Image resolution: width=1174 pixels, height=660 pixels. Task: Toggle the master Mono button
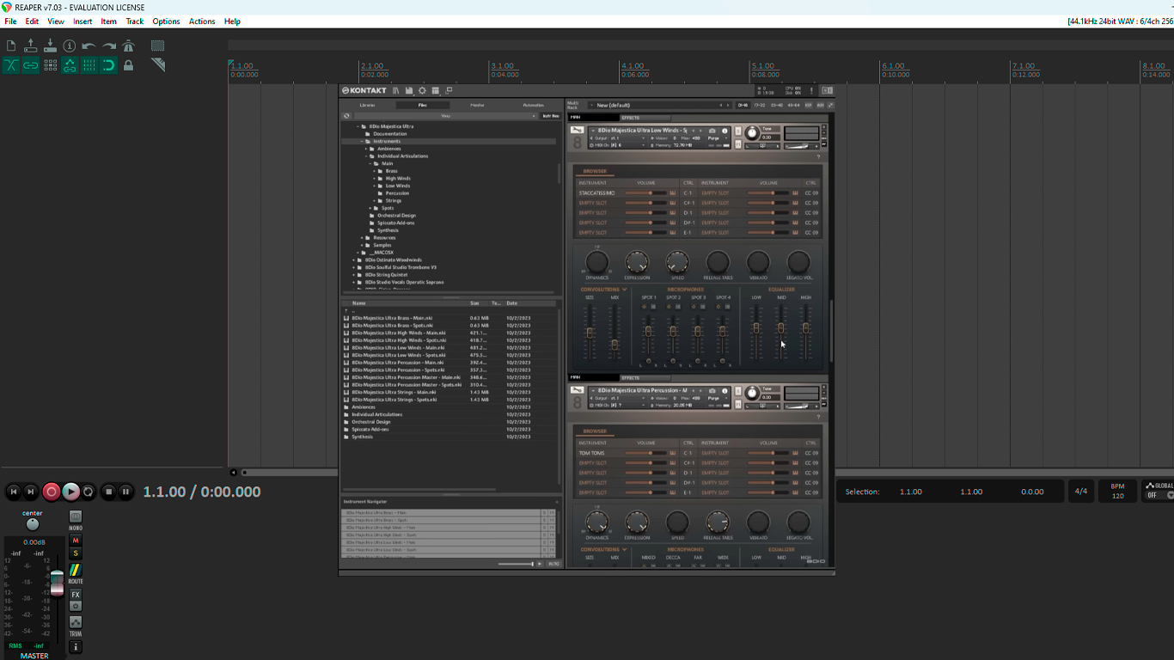76,517
